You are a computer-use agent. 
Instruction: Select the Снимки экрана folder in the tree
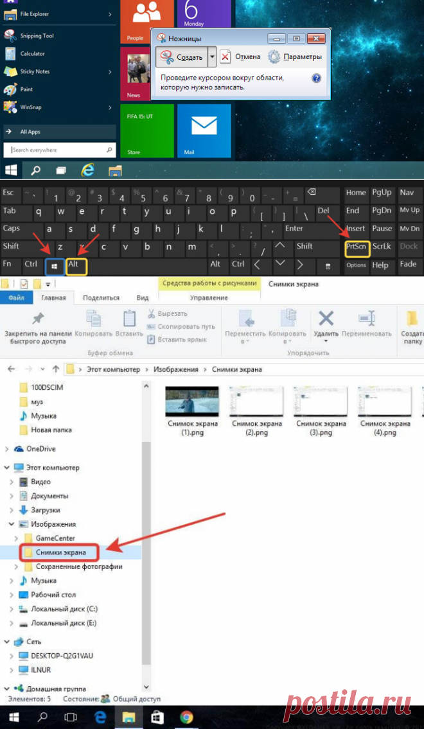pyautogui.click(x=60, y=552)
